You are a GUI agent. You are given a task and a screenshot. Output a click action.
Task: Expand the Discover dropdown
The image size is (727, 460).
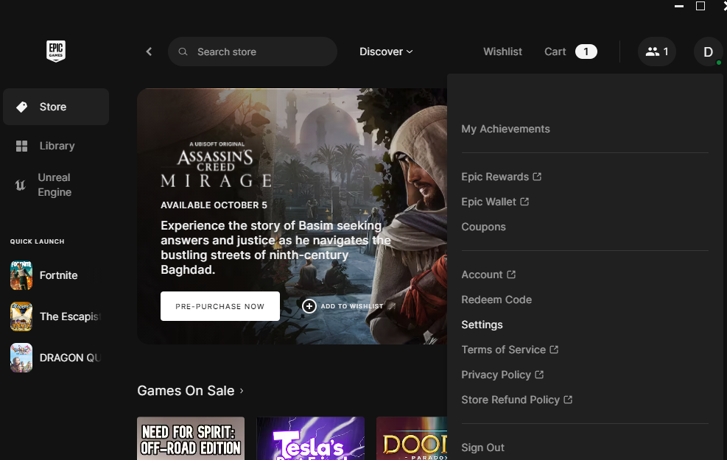386,52
